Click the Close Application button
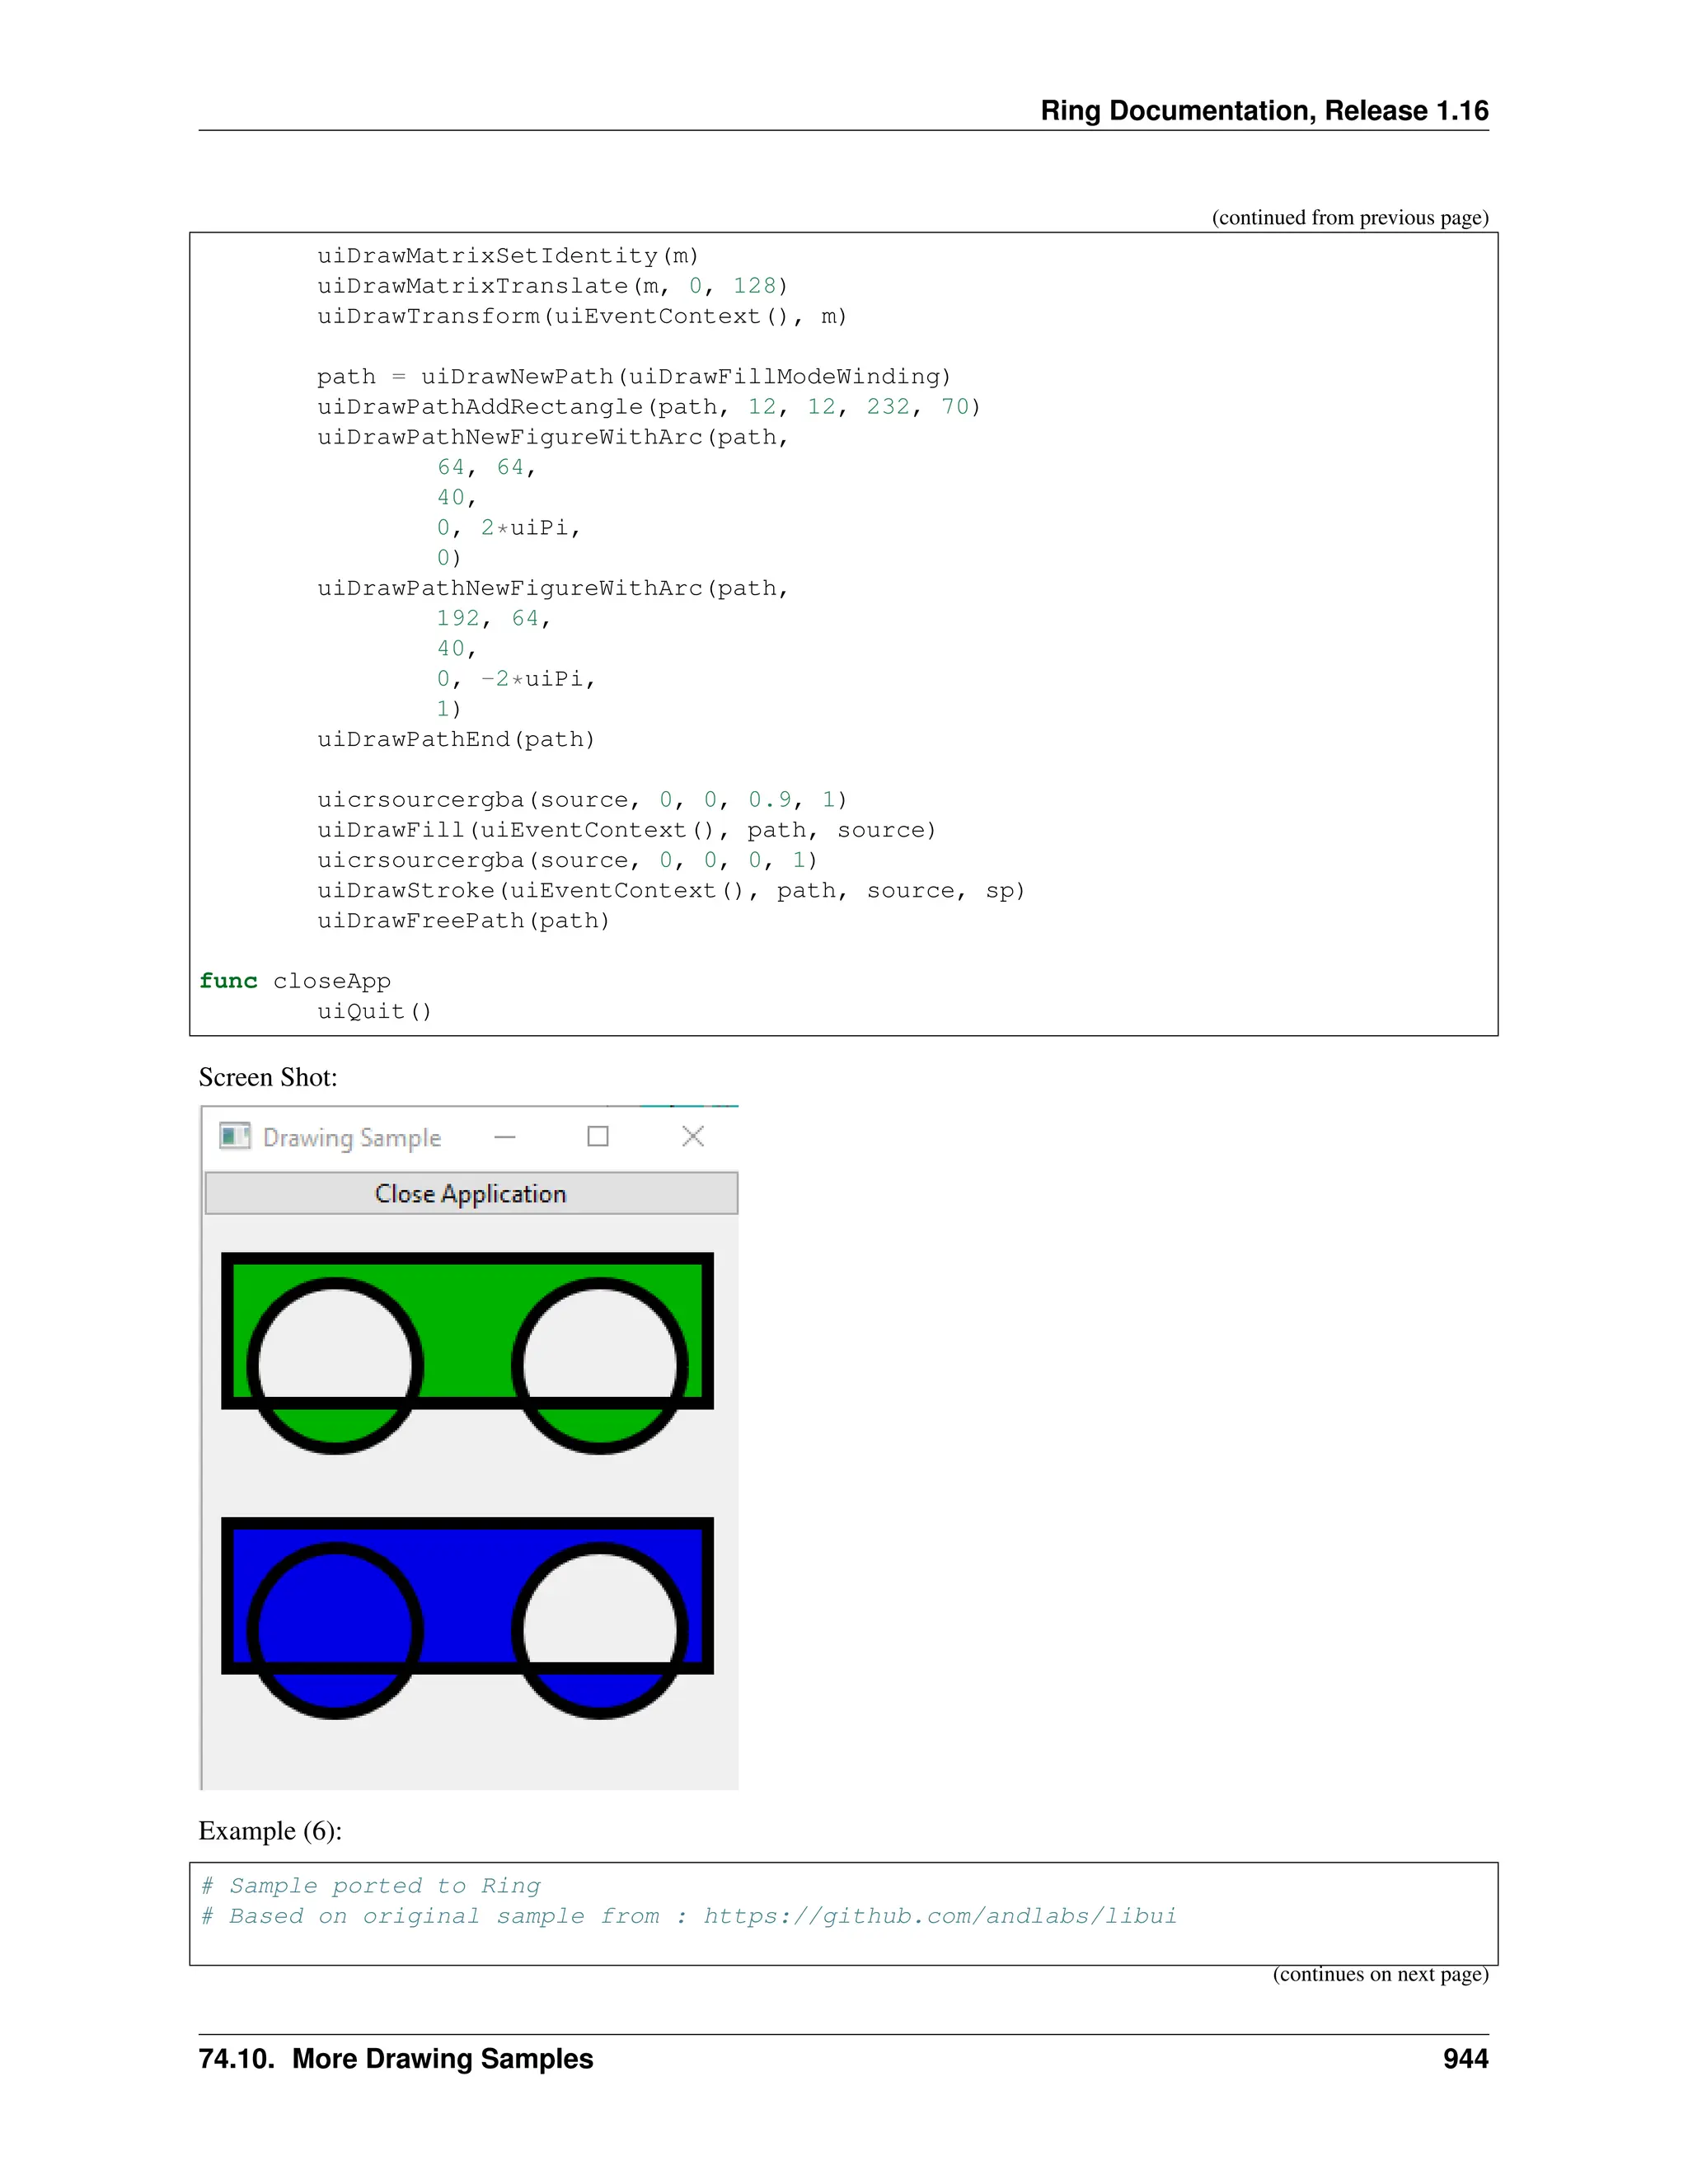This screenshot has height=2184, width=1688. [x=471, y=1193]
